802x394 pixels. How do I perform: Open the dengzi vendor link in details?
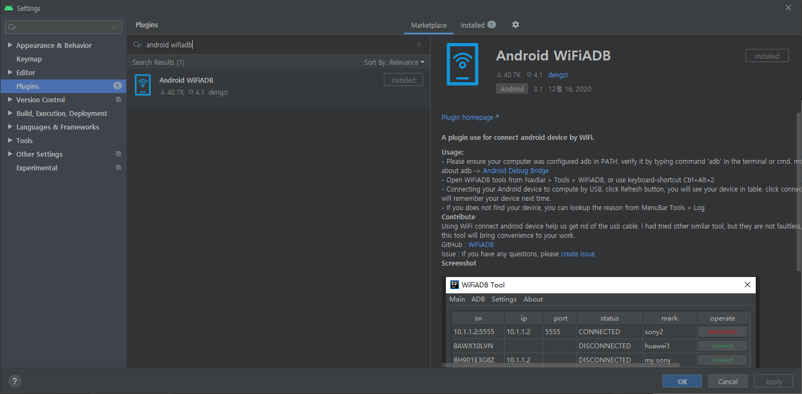pos(558,75)
